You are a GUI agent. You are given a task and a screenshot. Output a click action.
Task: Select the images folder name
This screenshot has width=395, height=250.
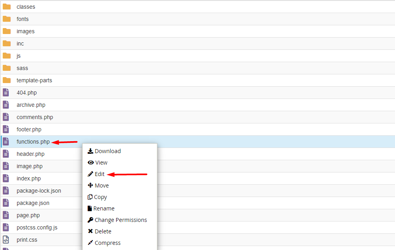(25, 31)
